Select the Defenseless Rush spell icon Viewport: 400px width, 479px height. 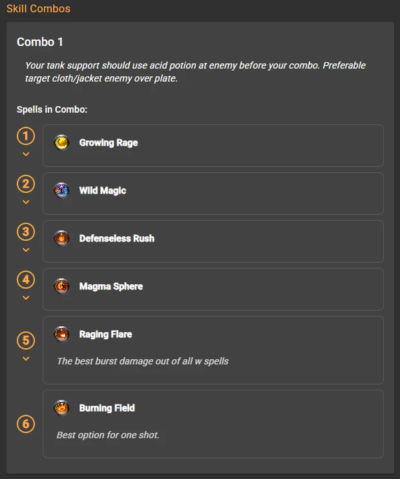(61, 239)
